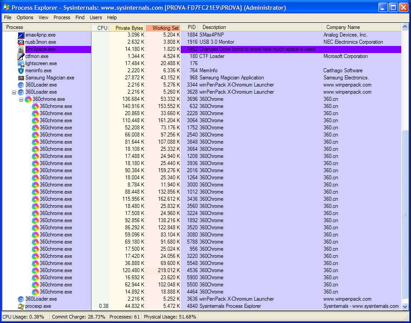Click 360chrome.exe icon with PID 2540
This screenshot has width=411, height=323.
pyautogui.click(x=35, y=135)
